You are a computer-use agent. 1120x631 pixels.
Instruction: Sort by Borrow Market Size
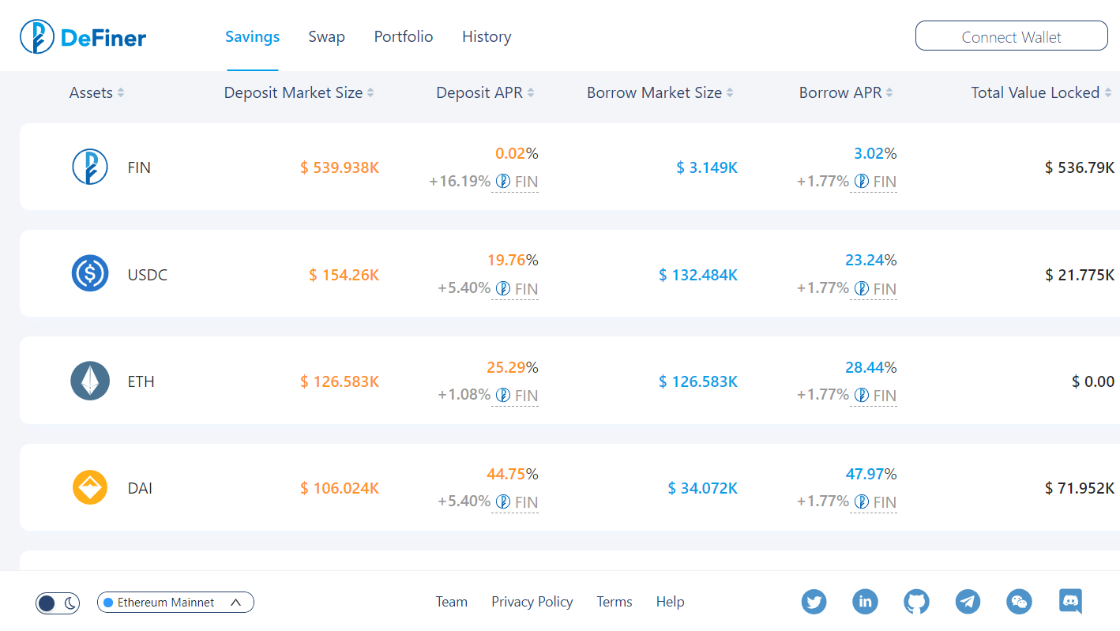click(660, 92)
